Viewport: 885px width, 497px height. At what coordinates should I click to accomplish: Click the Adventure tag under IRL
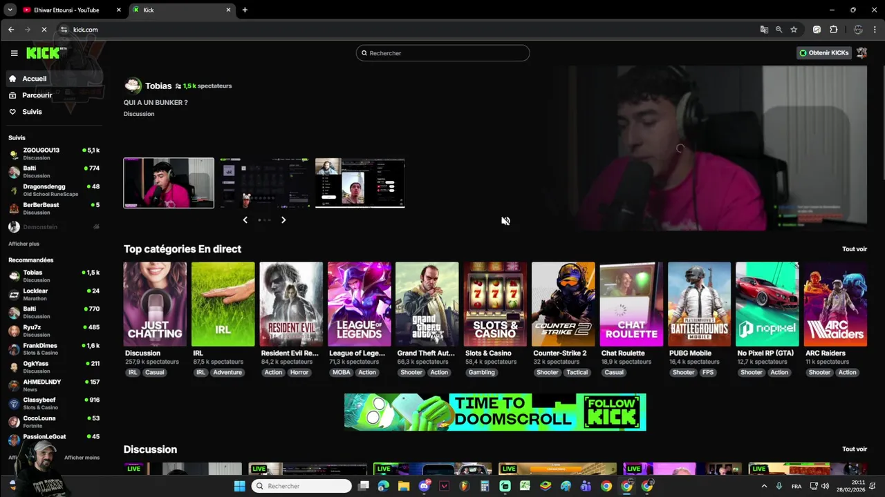tap(227, 372)
